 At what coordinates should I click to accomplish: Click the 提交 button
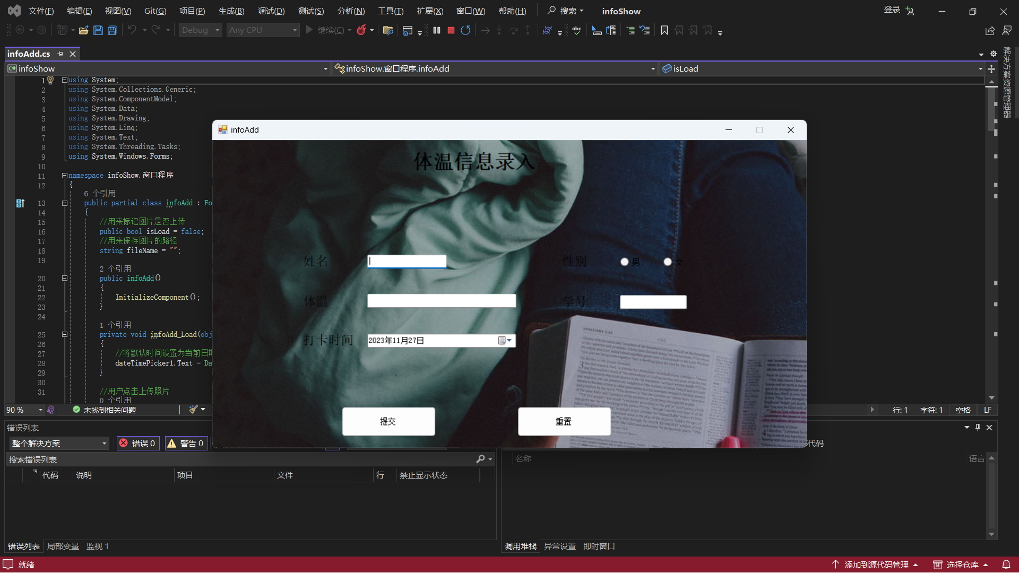point(388,421)
